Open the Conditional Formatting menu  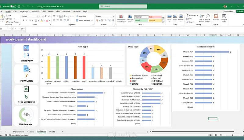tap(121, 19)
